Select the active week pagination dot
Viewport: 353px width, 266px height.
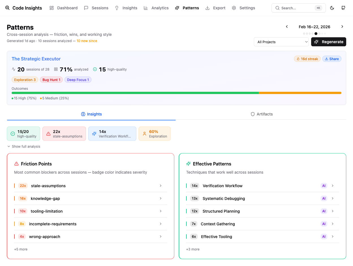pyautogui.click(x=316, y=34)
